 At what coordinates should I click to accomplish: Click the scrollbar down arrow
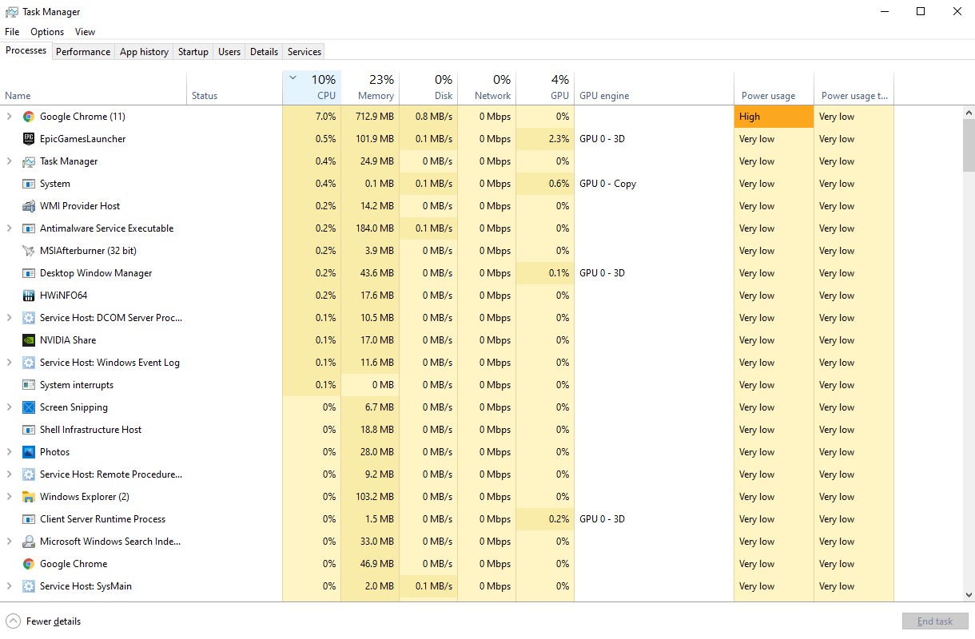point(969,595)
